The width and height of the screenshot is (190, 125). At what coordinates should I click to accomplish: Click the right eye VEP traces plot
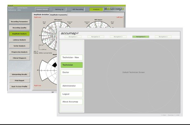click(x=50, y=36)
